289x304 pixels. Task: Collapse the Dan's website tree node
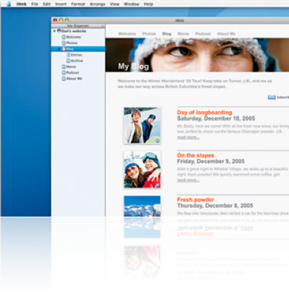[x=54, y=31]
